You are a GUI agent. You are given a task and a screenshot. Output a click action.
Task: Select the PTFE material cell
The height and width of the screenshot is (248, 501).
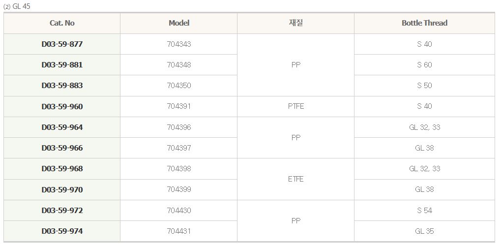pos(296,106)
